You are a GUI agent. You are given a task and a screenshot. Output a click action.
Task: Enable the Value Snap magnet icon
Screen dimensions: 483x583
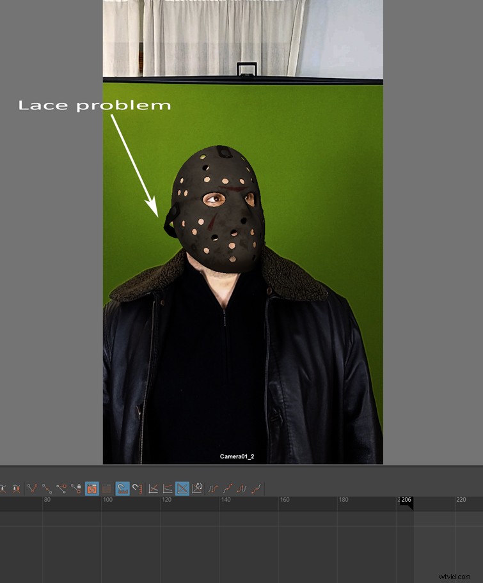[137, 488]
